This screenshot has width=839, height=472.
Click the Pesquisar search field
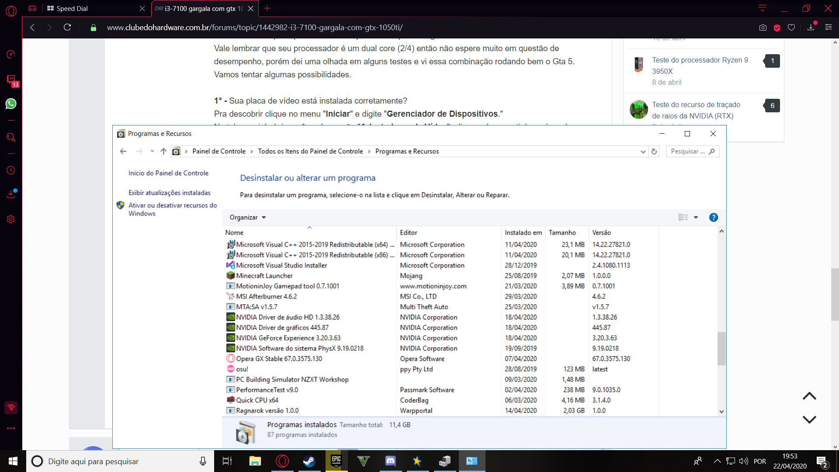[693, 151]
